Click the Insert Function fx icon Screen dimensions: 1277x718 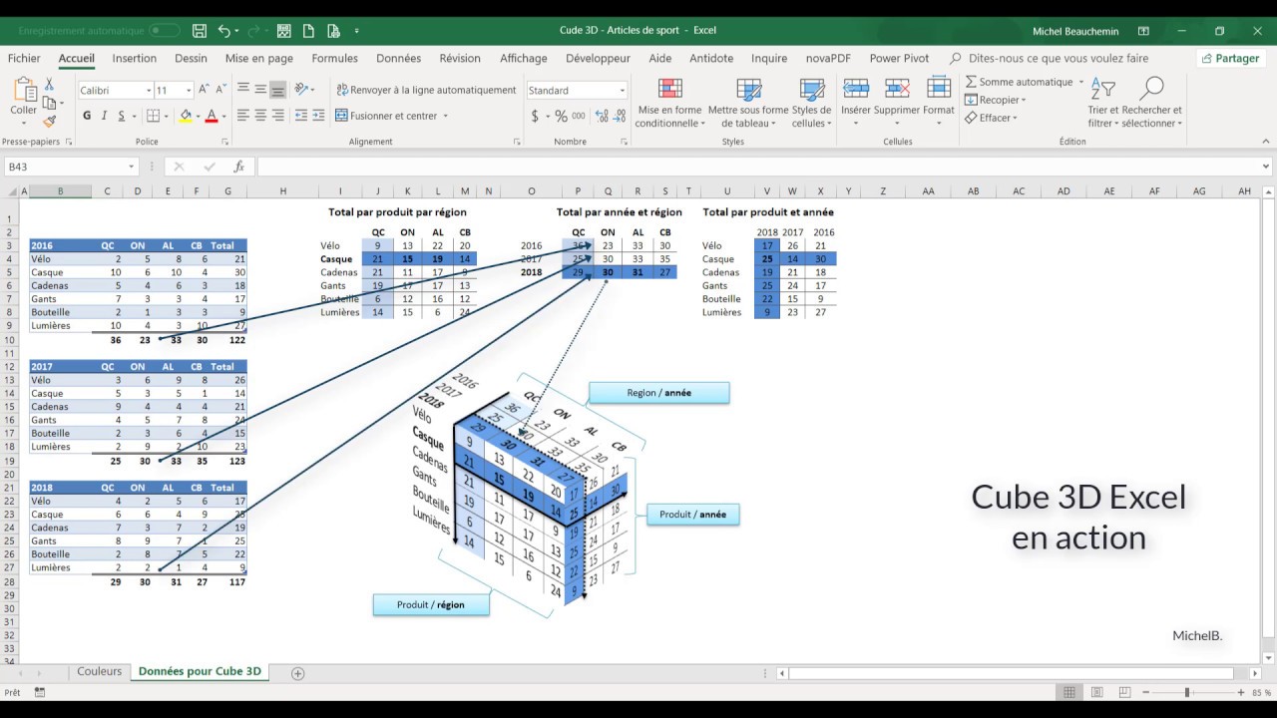(238, 167)
